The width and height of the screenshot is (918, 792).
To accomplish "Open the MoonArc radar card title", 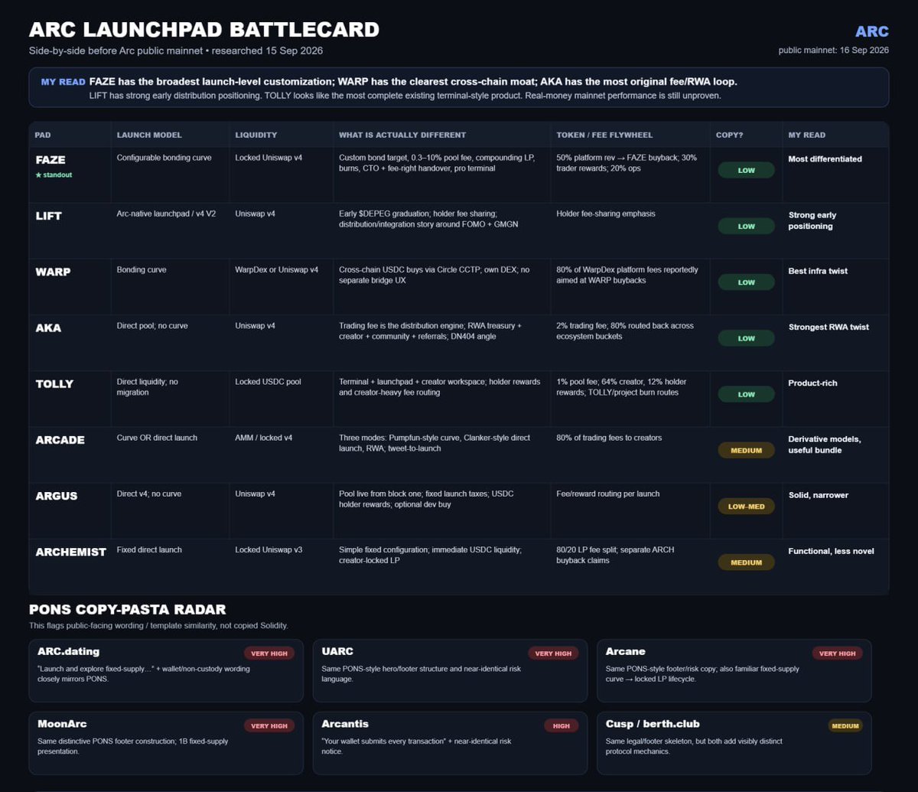I will click(62, 724).
